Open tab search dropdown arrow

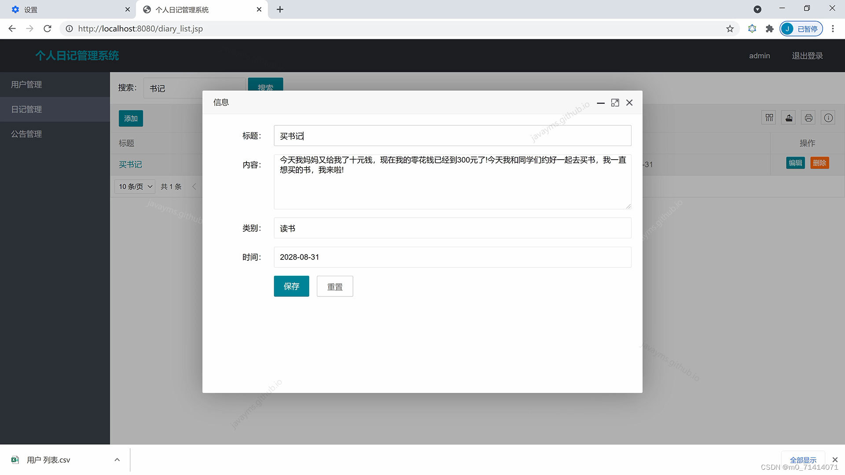coord(757,9)
